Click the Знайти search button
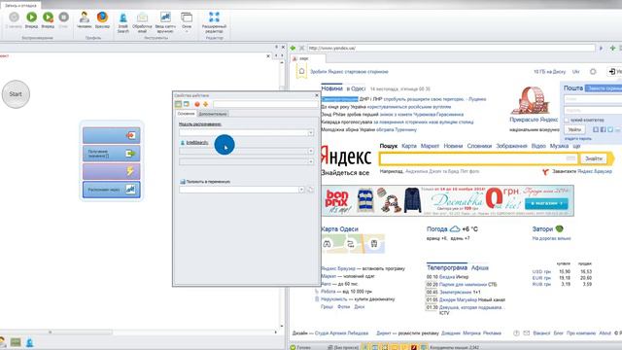The image size is (622, 350). (x=594, y=158)
